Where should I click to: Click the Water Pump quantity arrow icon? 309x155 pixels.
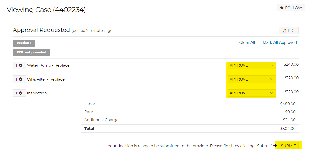click(21, 65)
